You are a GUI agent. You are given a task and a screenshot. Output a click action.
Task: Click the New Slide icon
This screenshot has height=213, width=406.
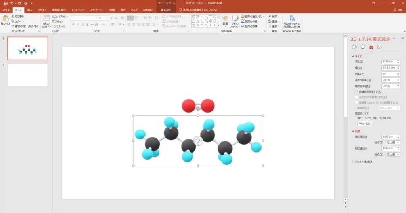[46, 20]
